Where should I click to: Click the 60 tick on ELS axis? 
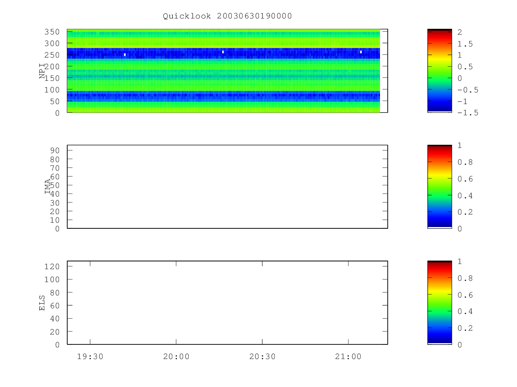coord(56,305)
